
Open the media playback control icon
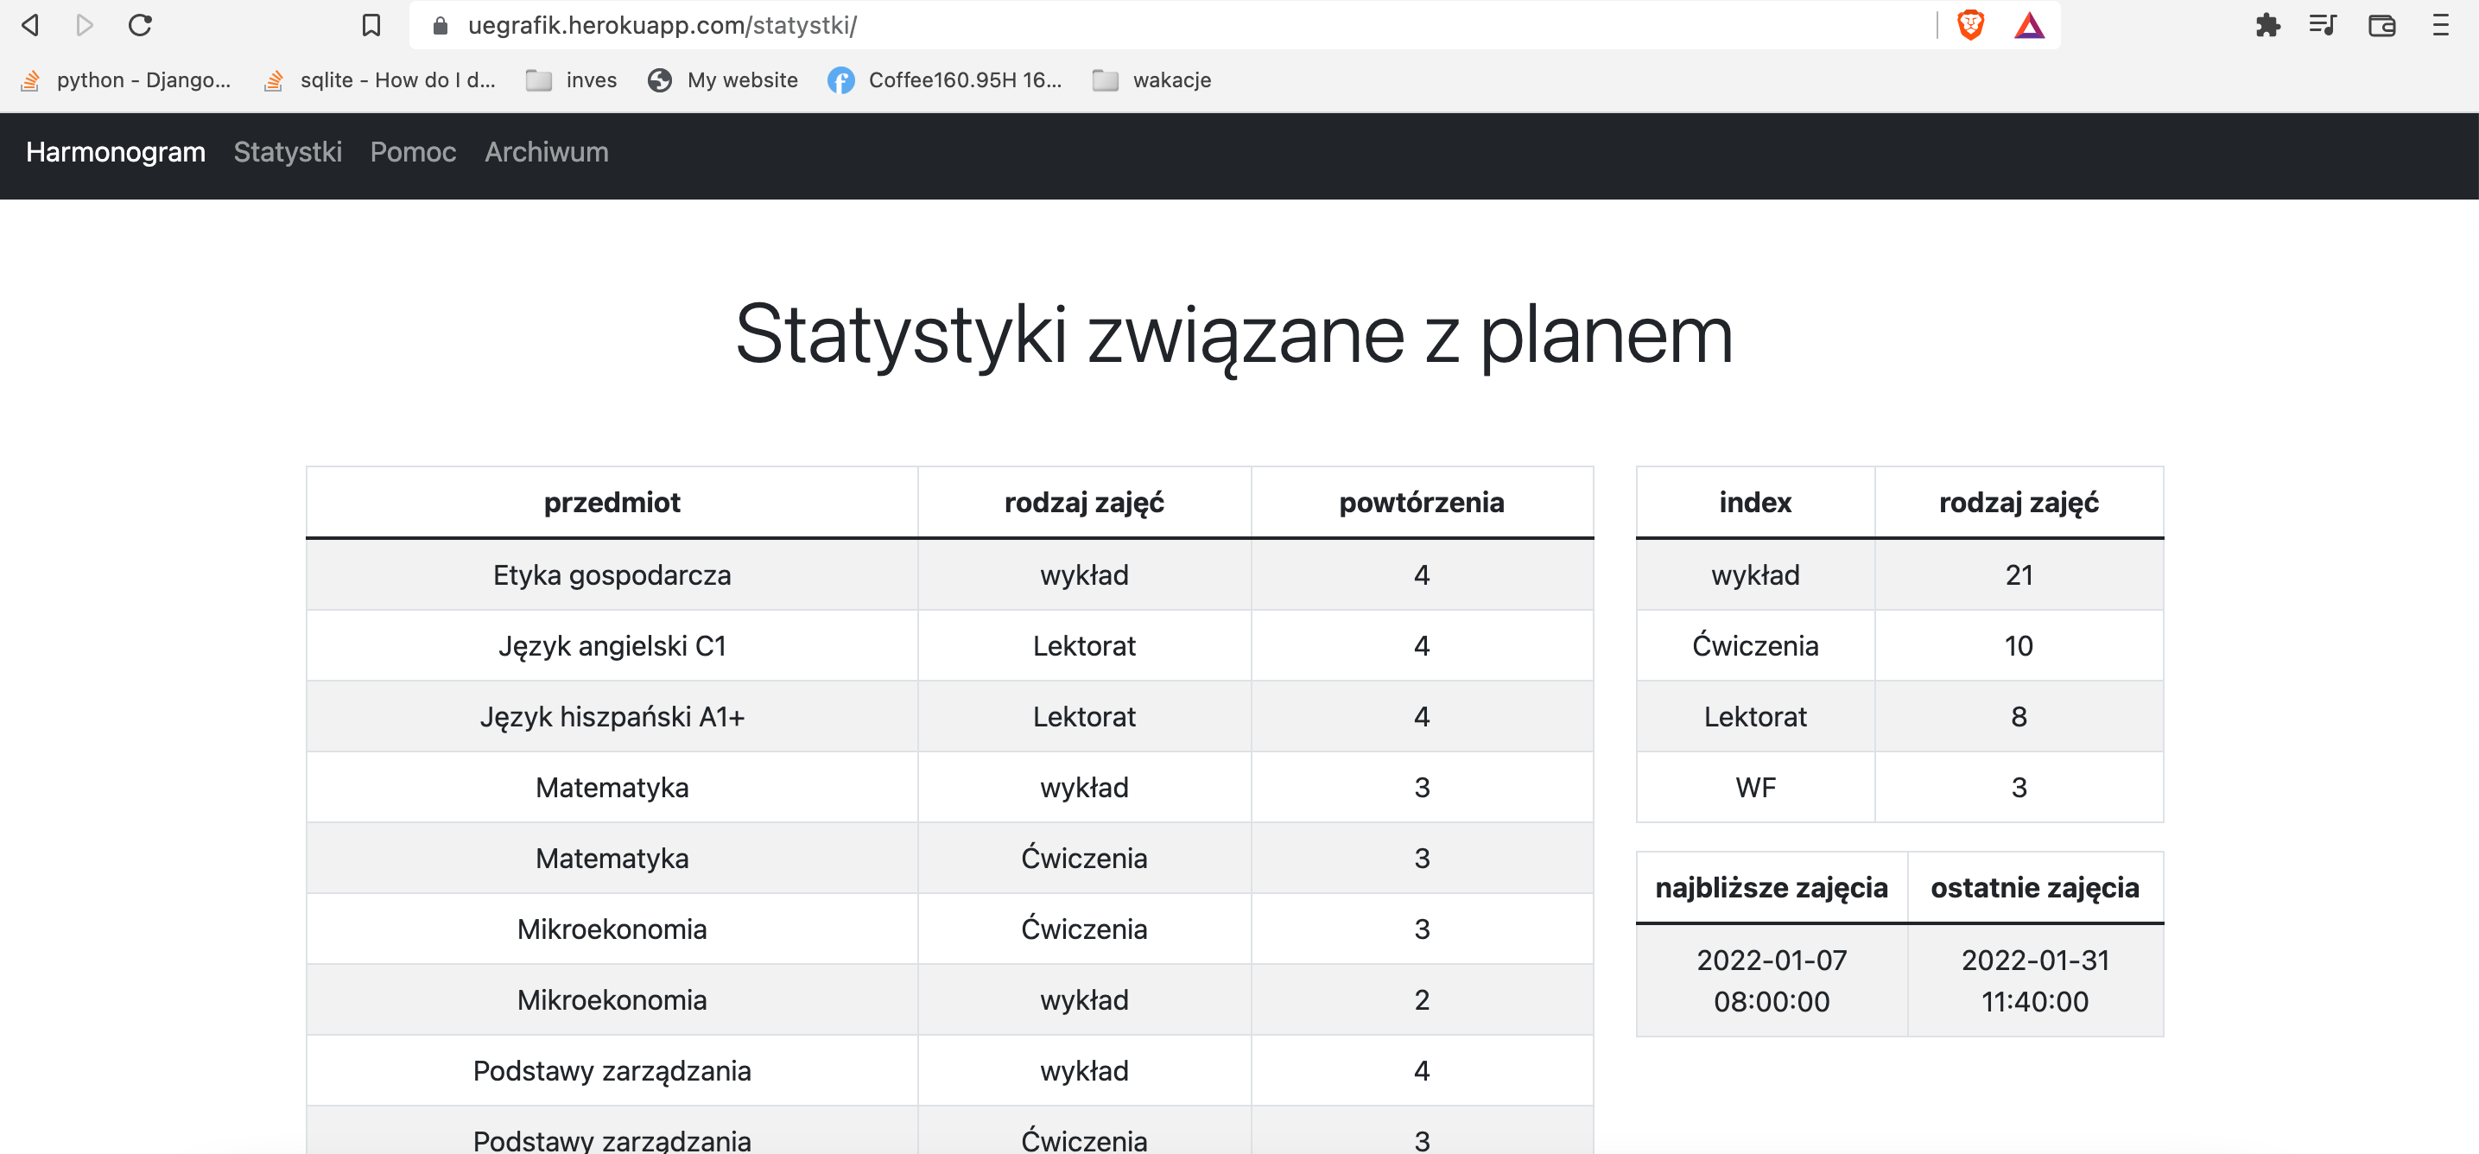[2322, 25]
